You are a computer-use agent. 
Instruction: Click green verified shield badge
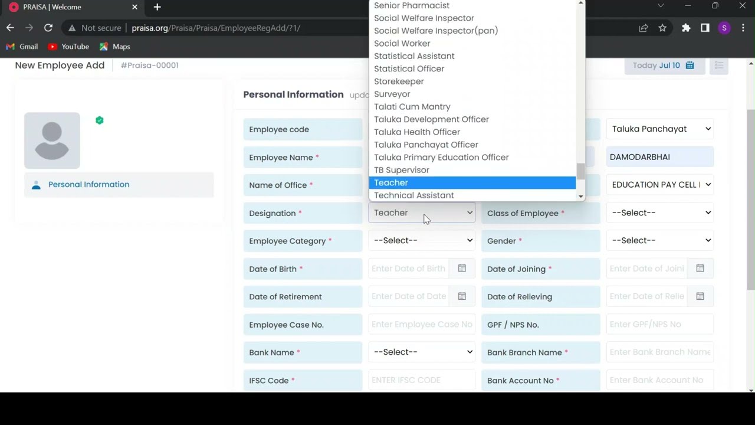(100, 120)
